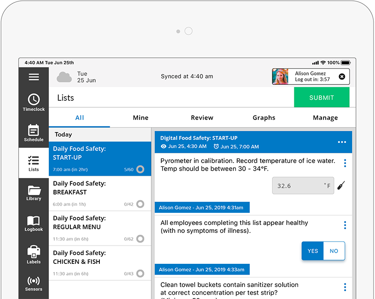Open Logbook in the sidebar
Image resolution: width=375 pixels, height=299 pixels.
click(34, 224)
